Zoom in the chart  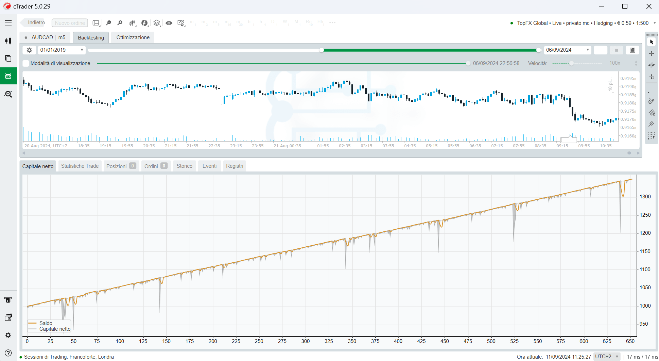[x=120, y=23]
